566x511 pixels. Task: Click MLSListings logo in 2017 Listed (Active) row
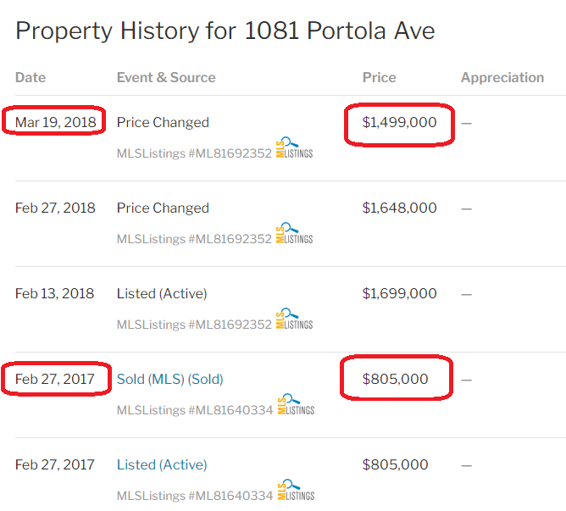coord(296,491)
